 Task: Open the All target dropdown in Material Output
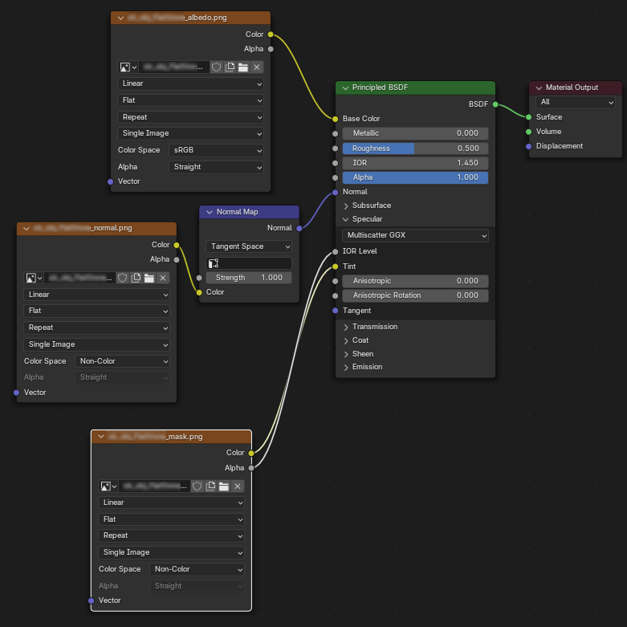click(576, 102)
